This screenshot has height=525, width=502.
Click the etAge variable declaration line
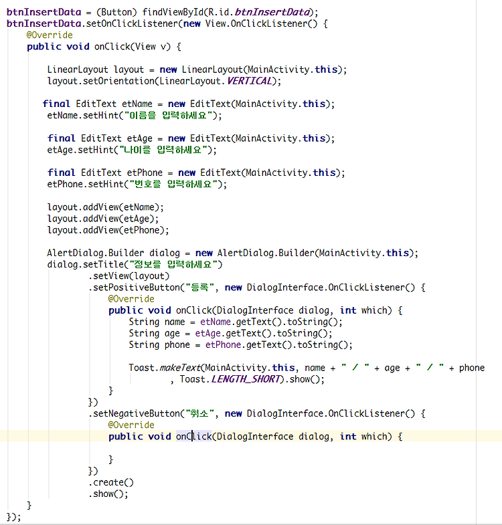click(191, 138)
